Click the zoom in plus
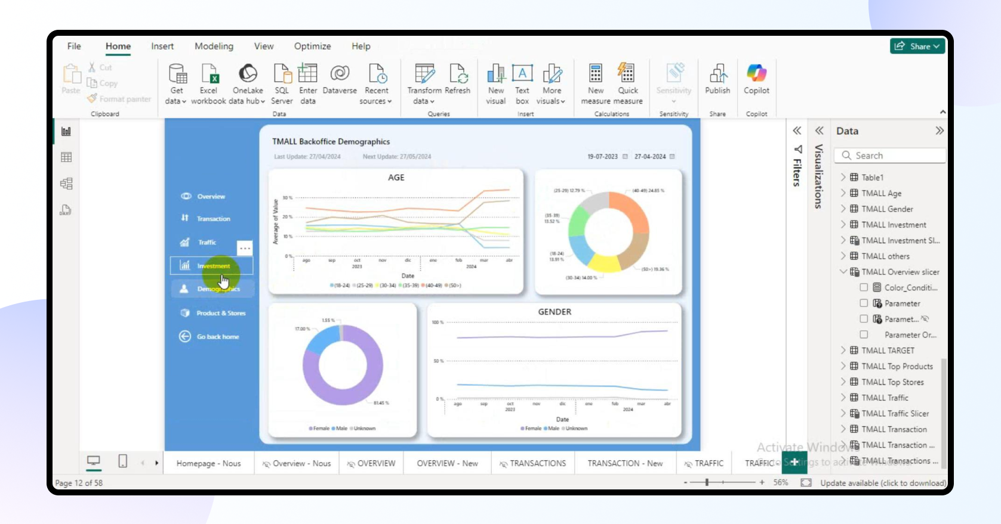Viewport: 1001px width, 524px height. tap(762, 482)
